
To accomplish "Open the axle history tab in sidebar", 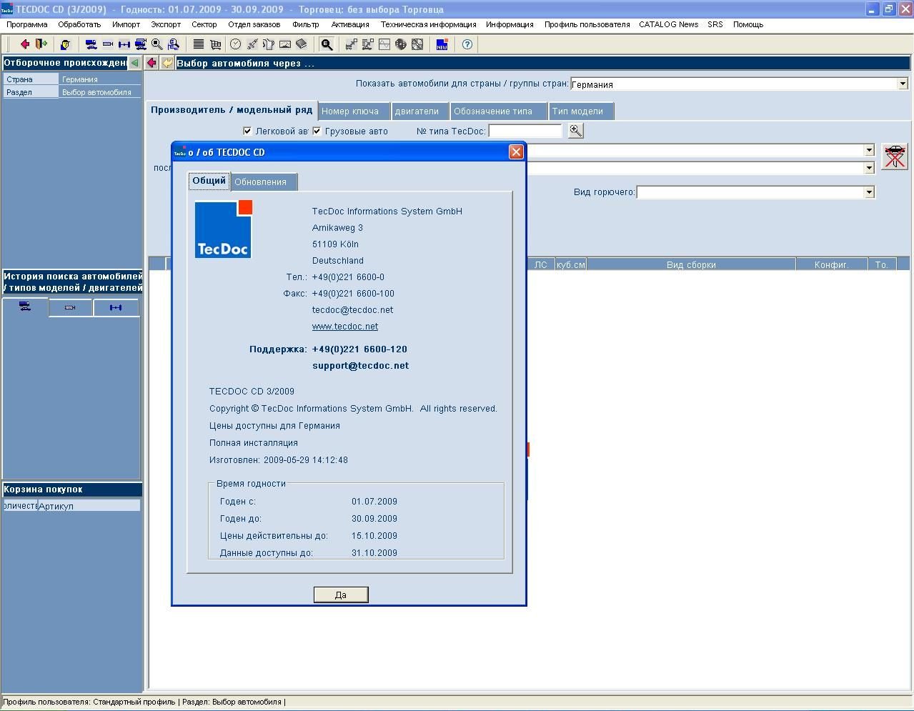I will (x=116, y=307).
